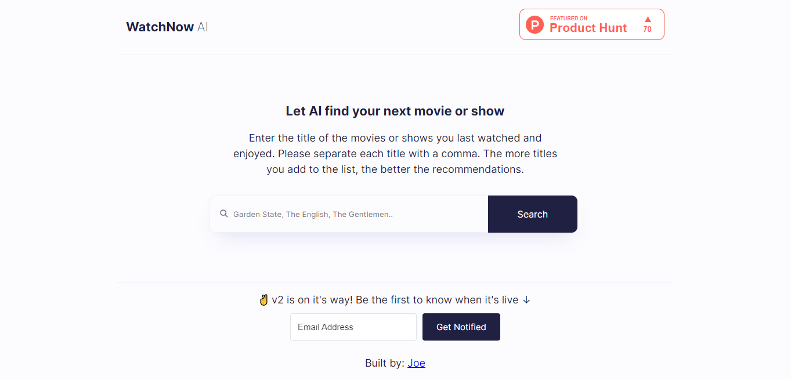Image resolution: width=791 pixels, height=380 pixels.
Task: Click the WatchNow logo text
Action: pos(160,27)
